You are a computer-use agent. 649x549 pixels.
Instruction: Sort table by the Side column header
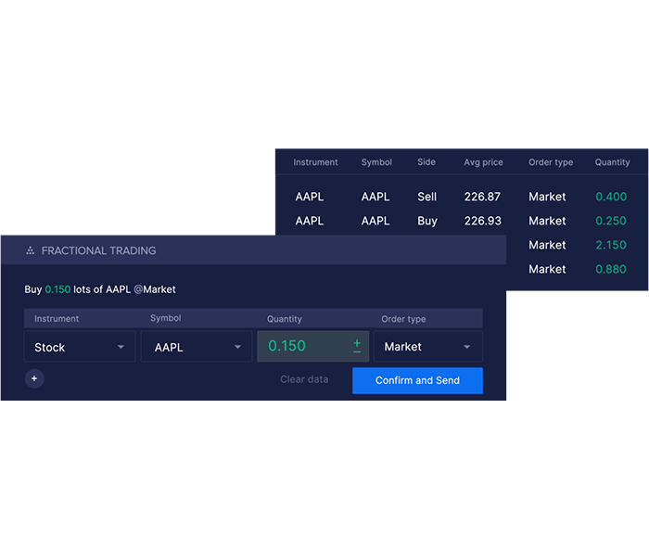pos(426,162)
